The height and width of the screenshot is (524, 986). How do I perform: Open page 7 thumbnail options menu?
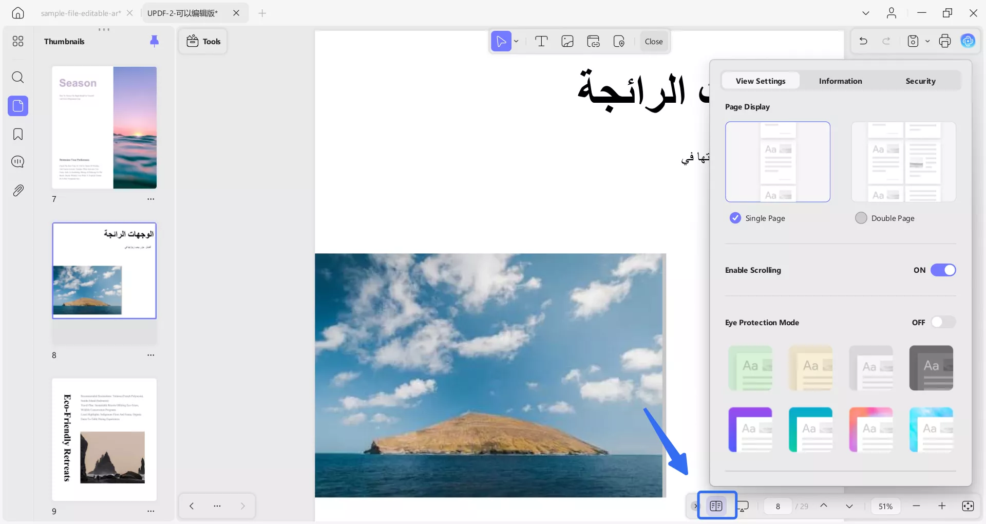(x=151, y=199)
